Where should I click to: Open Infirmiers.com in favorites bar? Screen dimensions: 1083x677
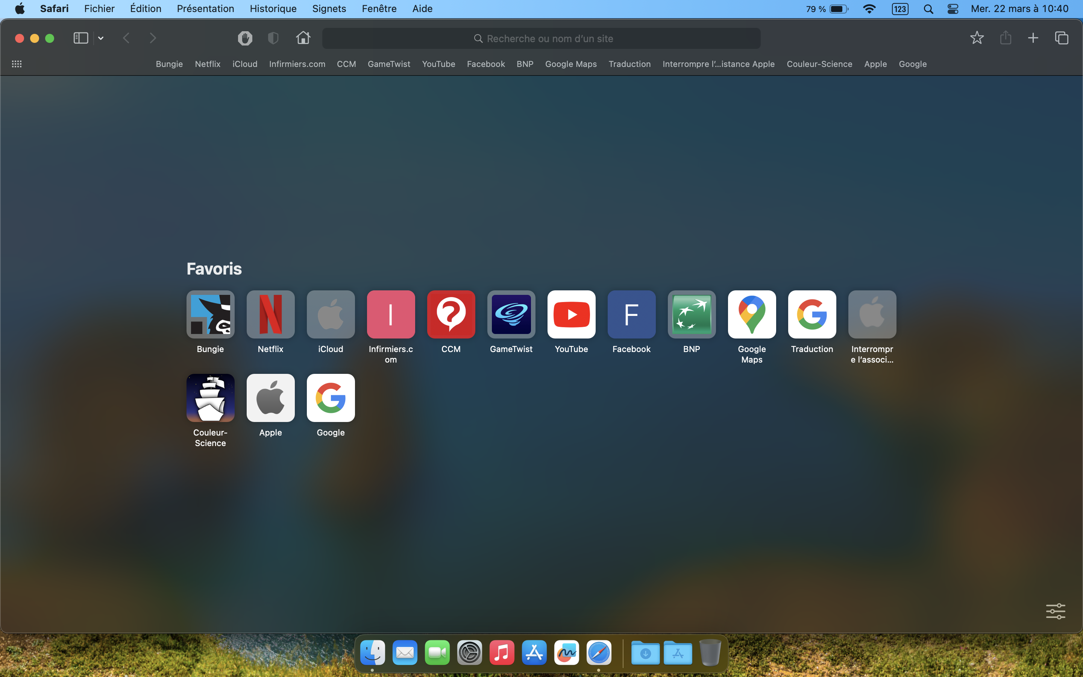pos(297,64)
